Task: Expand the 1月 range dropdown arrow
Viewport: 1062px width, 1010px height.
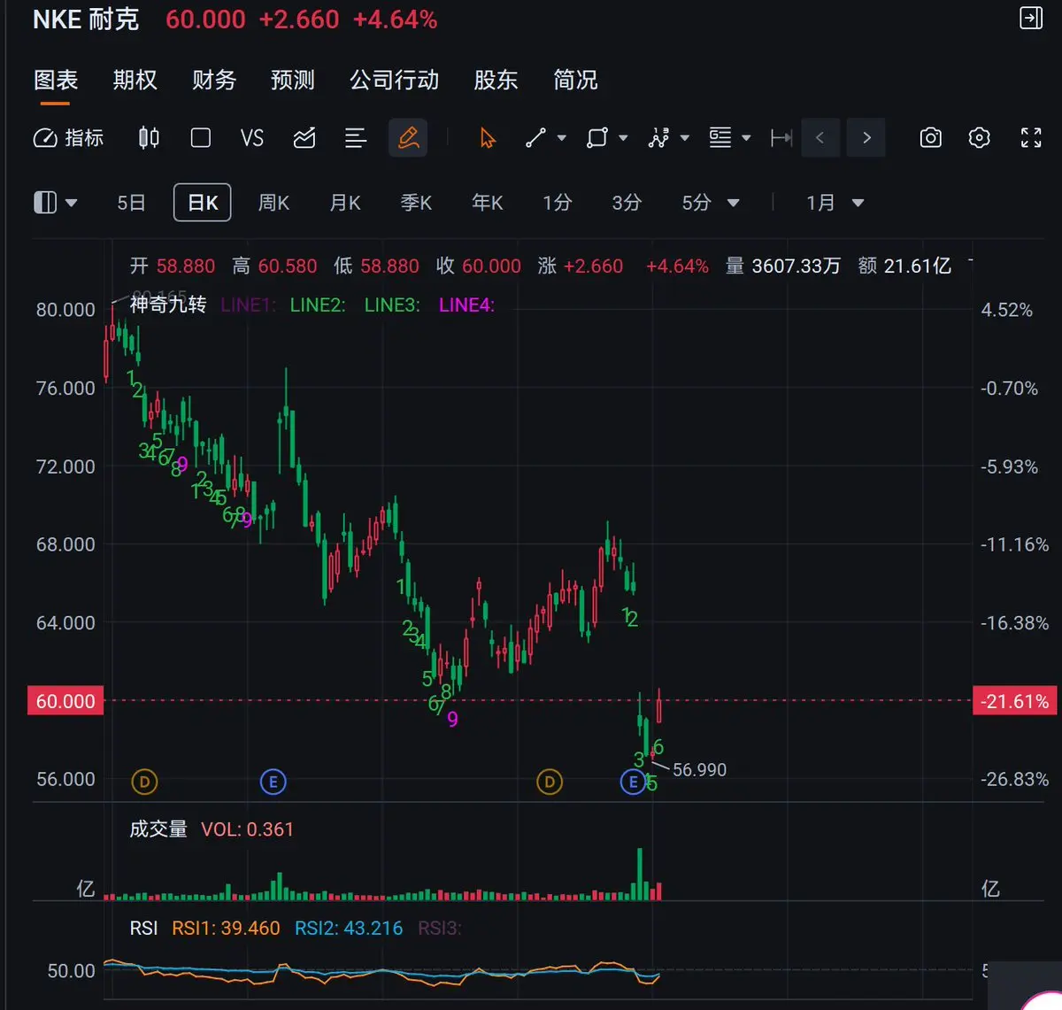Action: [858, 204]
